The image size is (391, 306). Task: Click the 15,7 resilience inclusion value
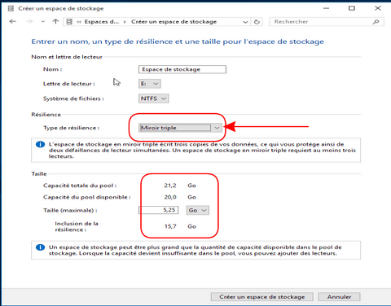(x=170, y=226)
